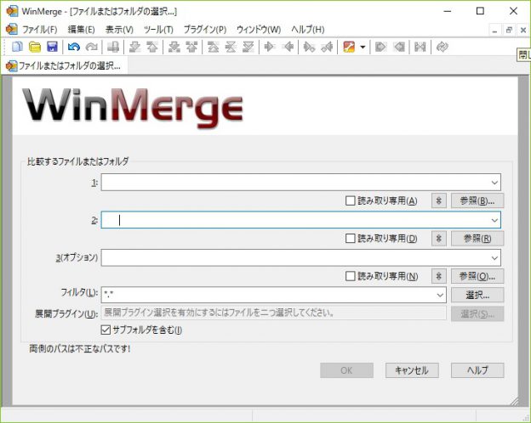Click the New document toolbar icon
The image size is (531, 423).
coord(17,47)
